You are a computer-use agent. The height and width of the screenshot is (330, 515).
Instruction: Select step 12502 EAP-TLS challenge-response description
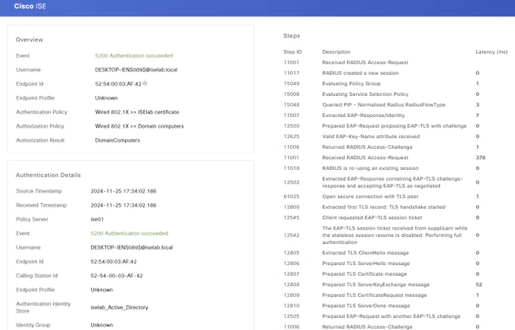(392, 182)
